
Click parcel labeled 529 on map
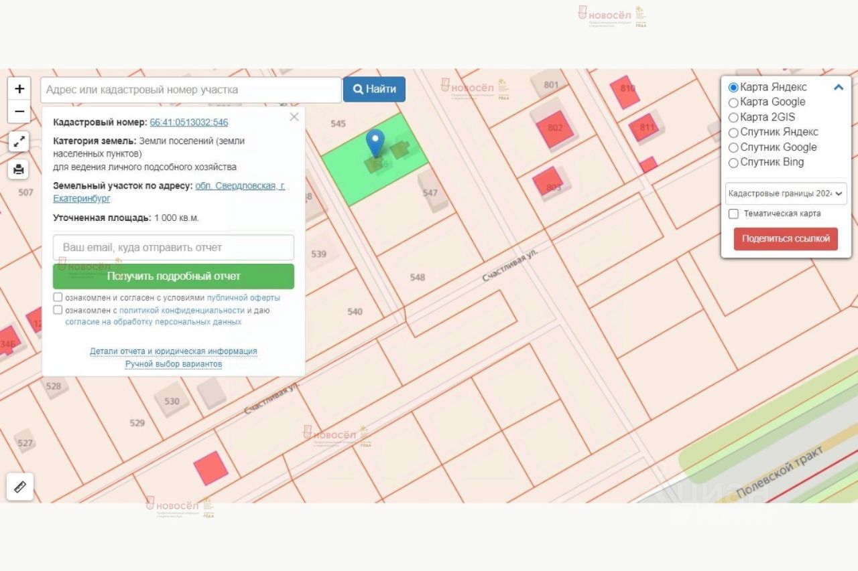pos(137,423)
